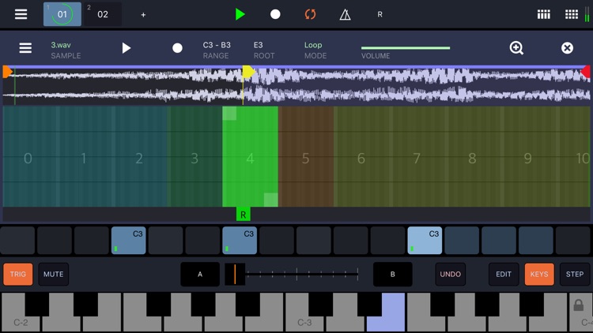Zoom the waveform with the magnifier icon
This screenshot has width=593, height=333.
tap(516, 48)
